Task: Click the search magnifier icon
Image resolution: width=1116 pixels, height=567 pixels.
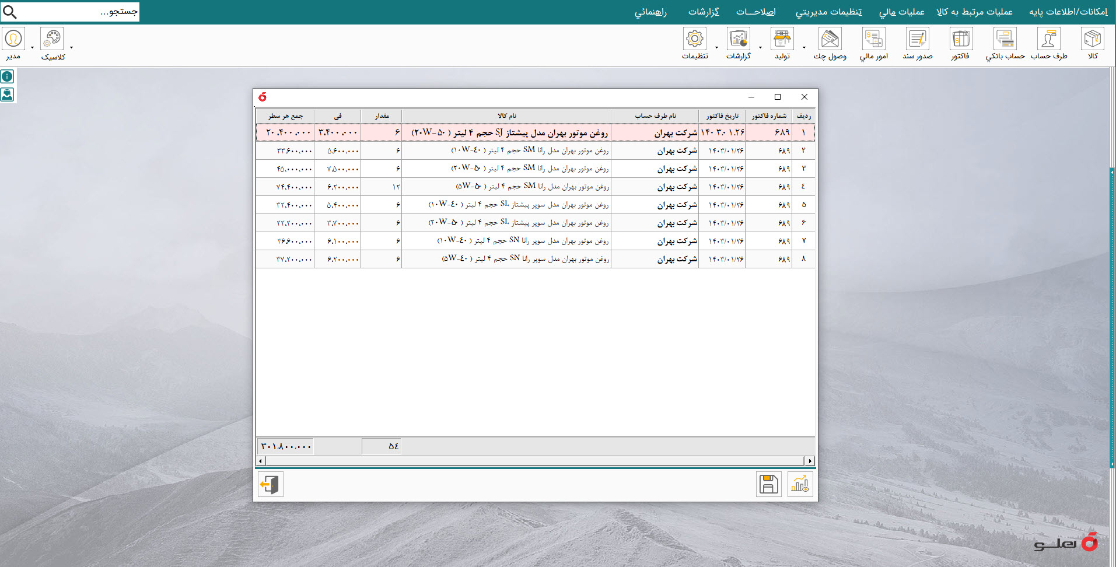Action: [x=10, y=12]
